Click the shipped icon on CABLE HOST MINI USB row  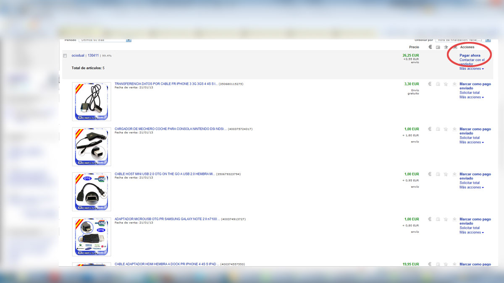[438, 174]
